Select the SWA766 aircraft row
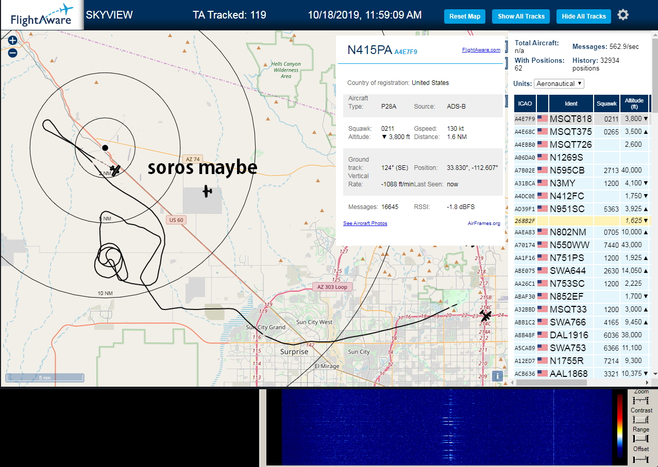Image resolution: width=658 pixels, height=467 pixels. point(582,322)
